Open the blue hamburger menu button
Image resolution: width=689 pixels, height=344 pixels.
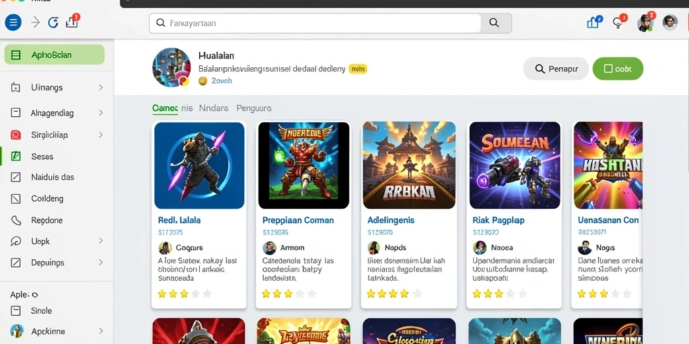click(13, 22)
